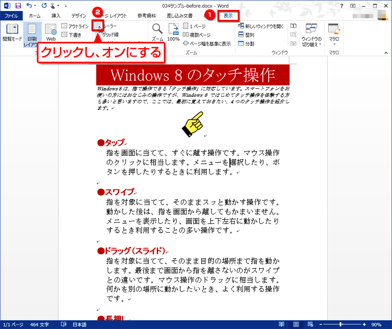Click the title Windows 8 のタッチ操作
The image size is (392, 329).
coord(193,75)
